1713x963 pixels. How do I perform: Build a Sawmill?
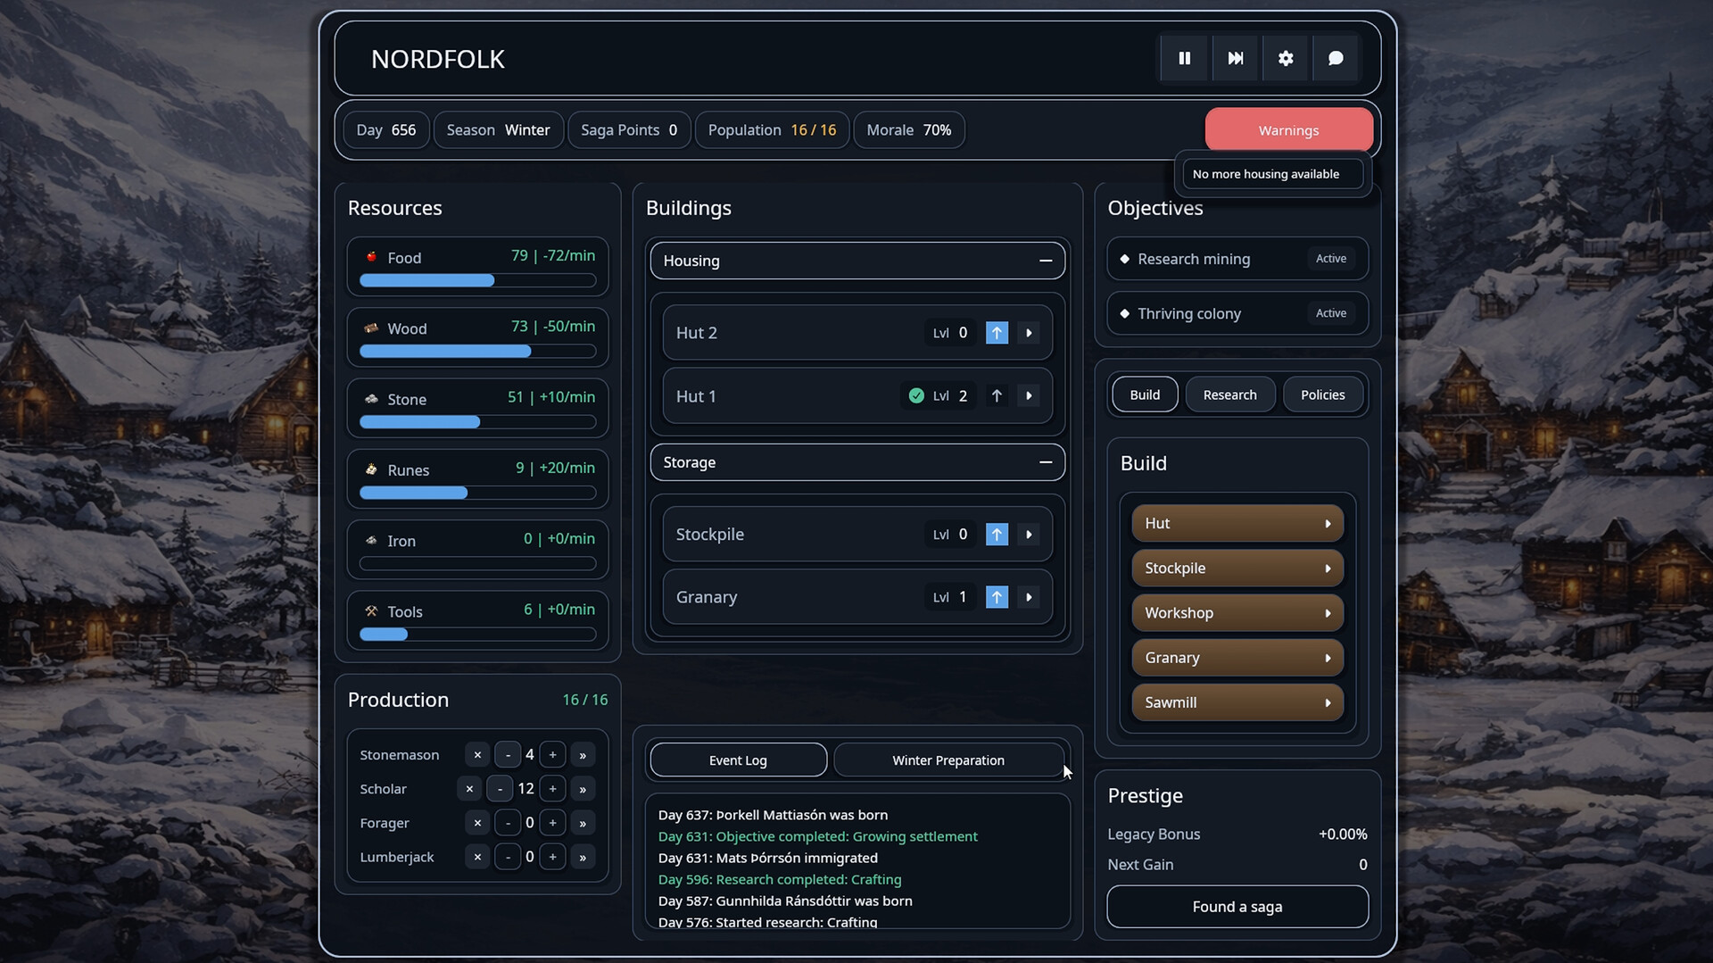(x=1237, y=702)
